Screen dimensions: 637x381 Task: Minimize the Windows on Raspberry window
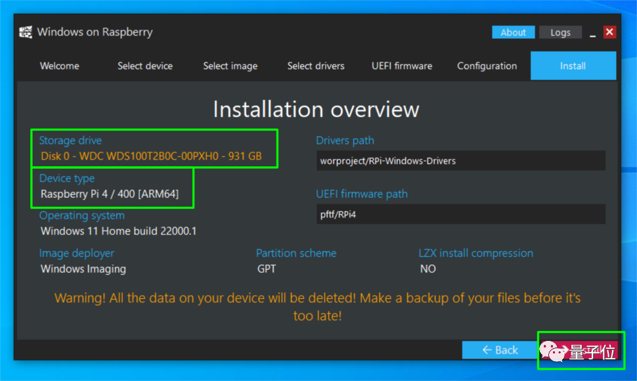(x=592, y=32)
